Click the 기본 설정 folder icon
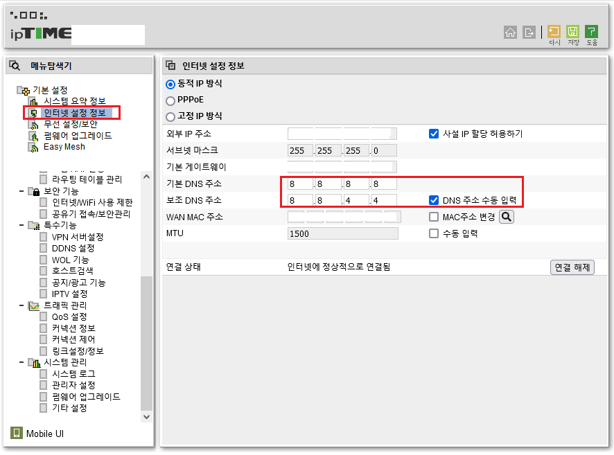The width and height of the screenshot is (614, 455). click(x=23, y=90)
